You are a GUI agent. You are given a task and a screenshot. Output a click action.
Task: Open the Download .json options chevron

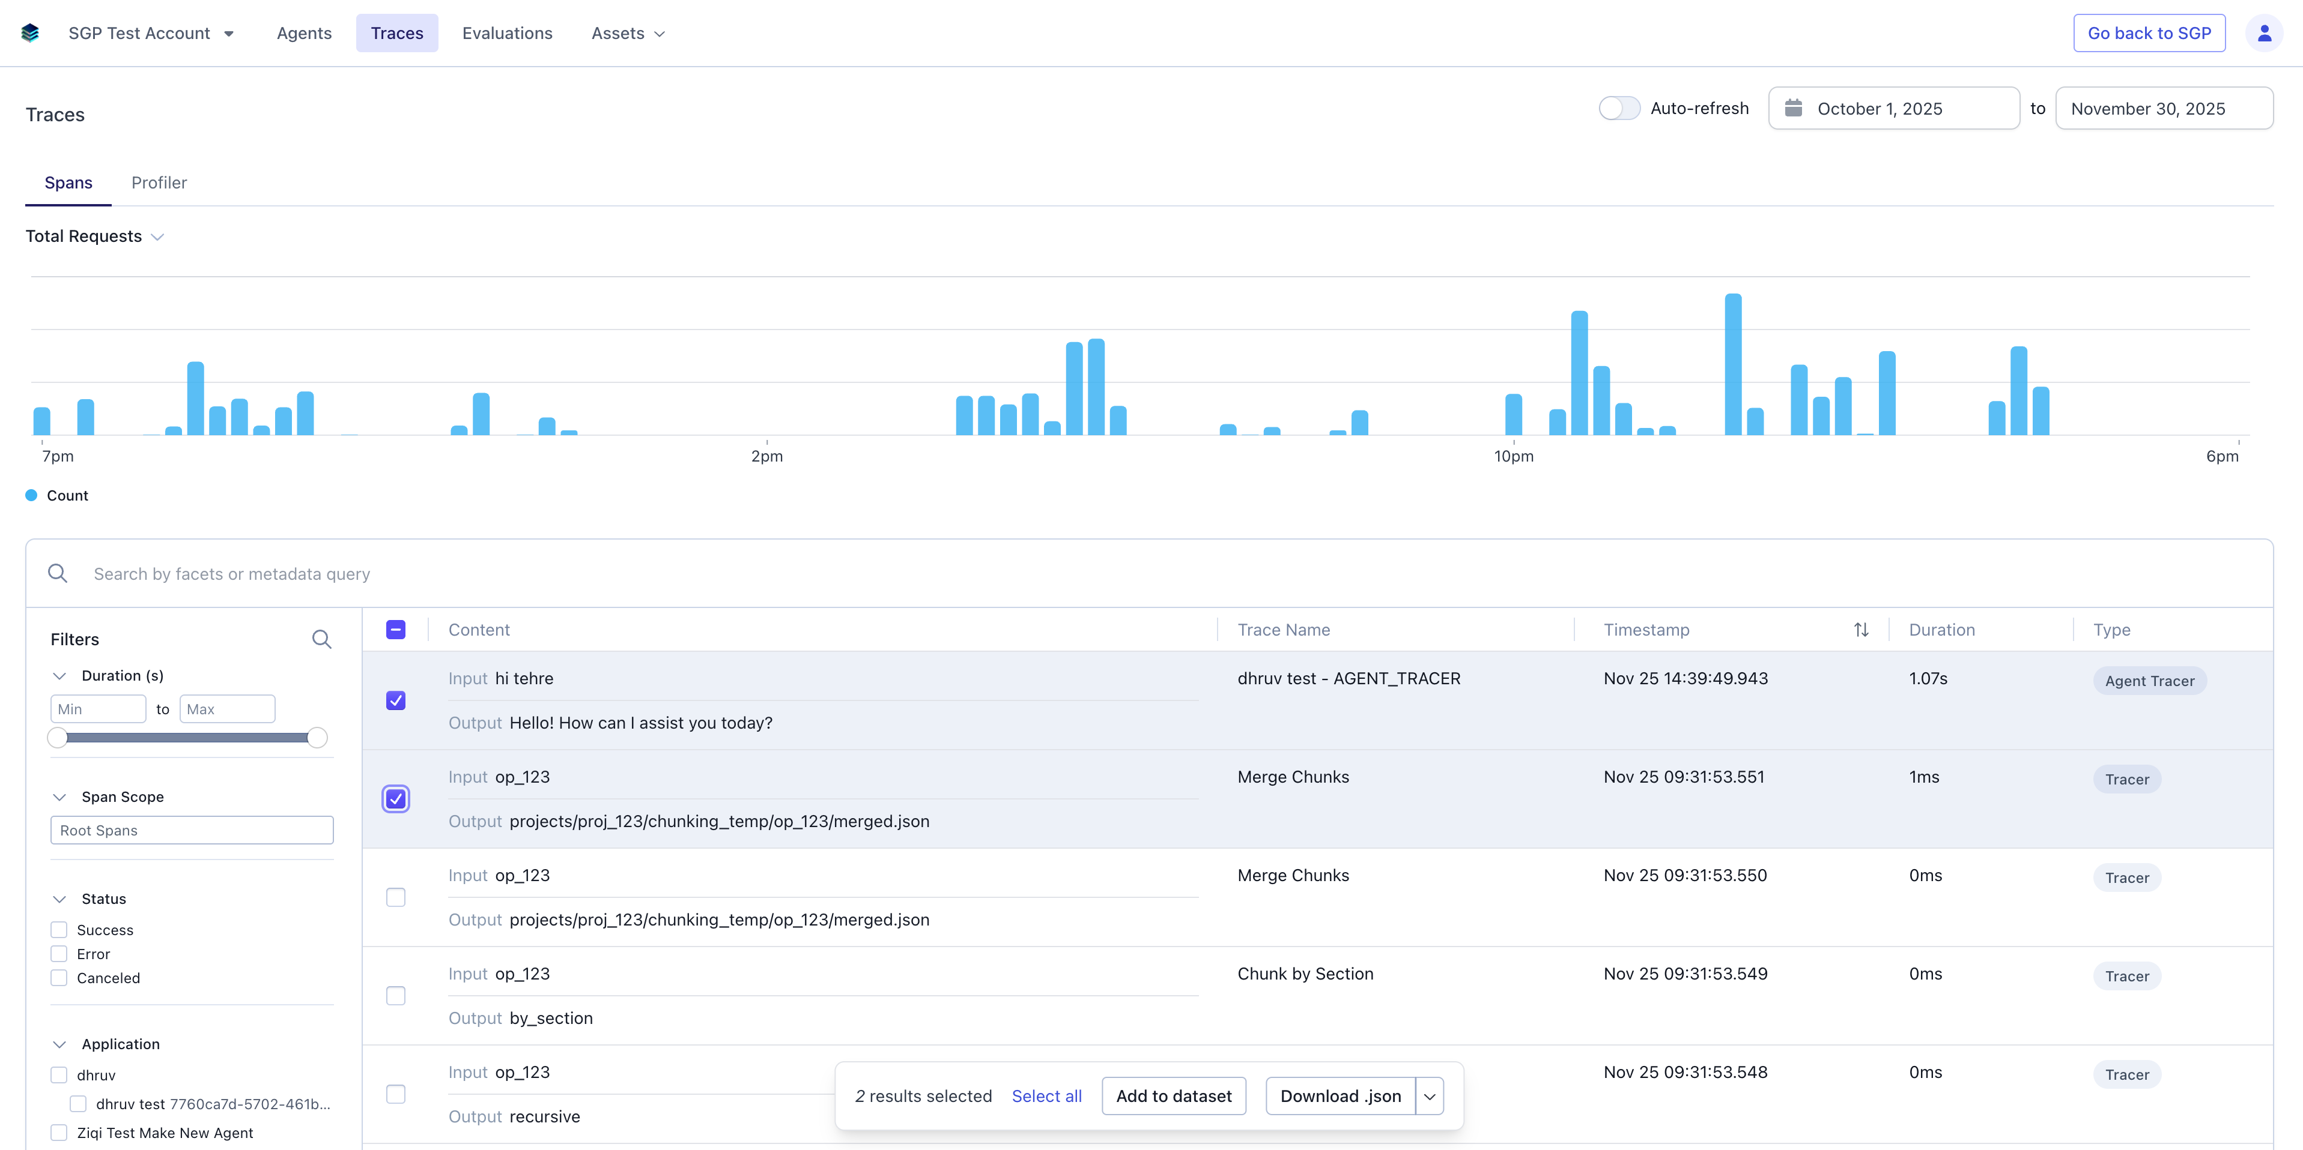pos(1428,1095)
